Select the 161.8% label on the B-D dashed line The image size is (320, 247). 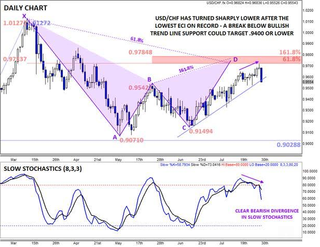186,69
